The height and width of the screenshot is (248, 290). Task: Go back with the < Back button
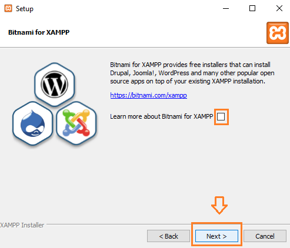click(x=168, y=236)
